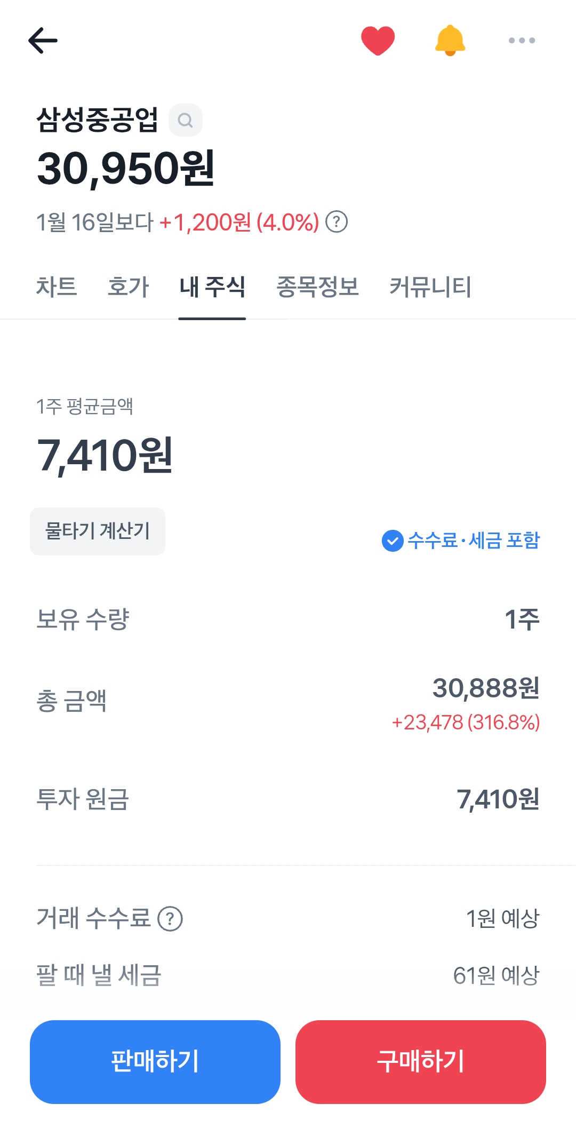
Task: Switch to the 호가 tab
Action: [x=128, y=287]
